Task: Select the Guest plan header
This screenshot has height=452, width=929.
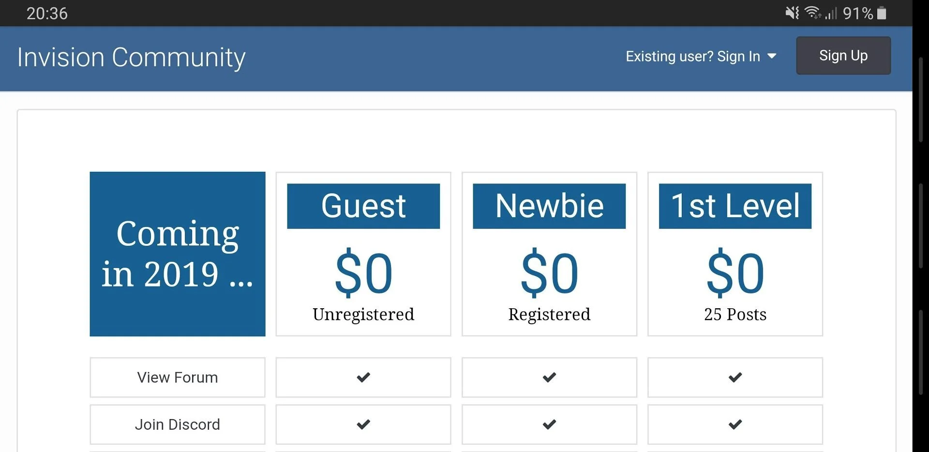Action: [x=363, y=206]
